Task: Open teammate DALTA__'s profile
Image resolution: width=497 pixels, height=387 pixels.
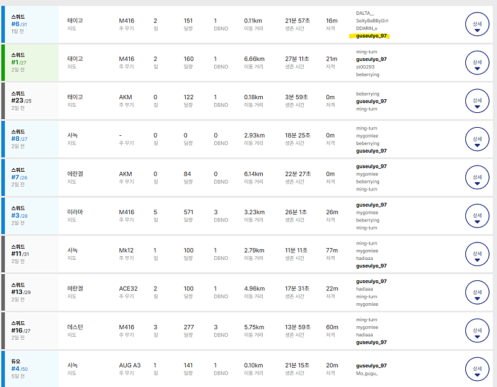Action: (365, 13)
